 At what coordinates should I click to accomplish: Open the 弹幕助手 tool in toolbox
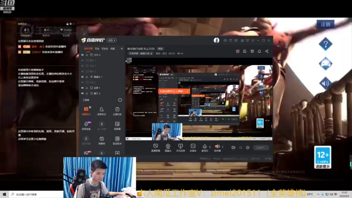[86, 111]
